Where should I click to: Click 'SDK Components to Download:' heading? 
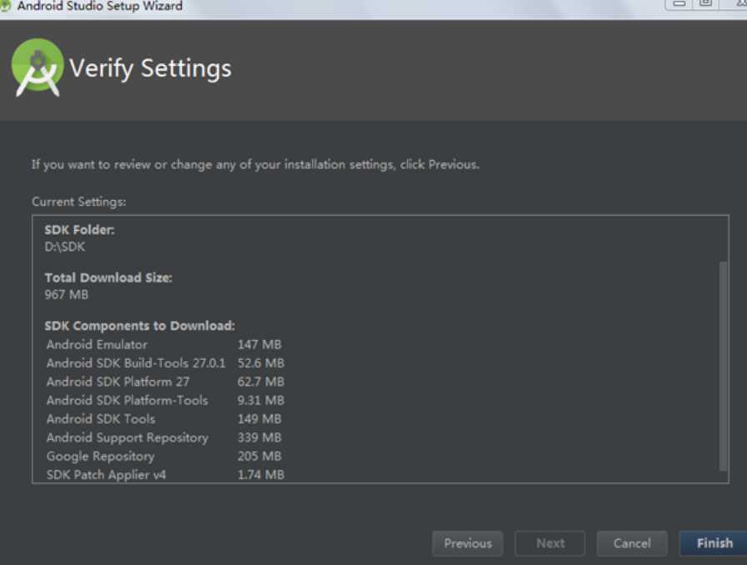point(139,326)
